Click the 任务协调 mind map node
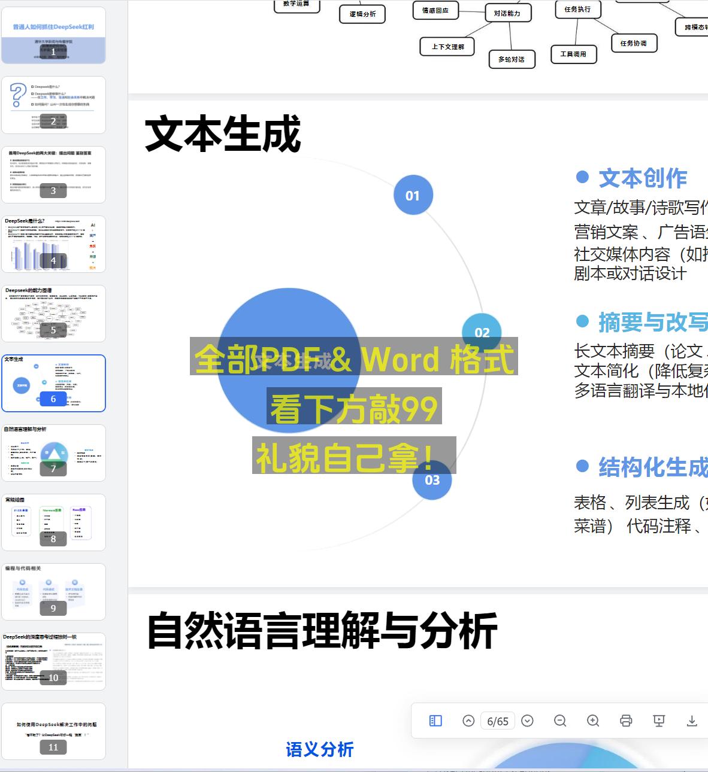This screenshot has height=772, width=708. point(634,43)
